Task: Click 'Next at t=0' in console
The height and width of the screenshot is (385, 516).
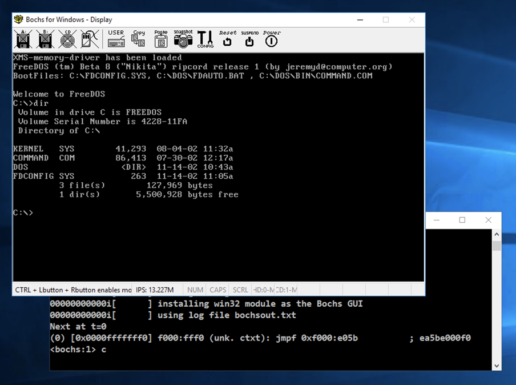Action: [x=78, y=327]
